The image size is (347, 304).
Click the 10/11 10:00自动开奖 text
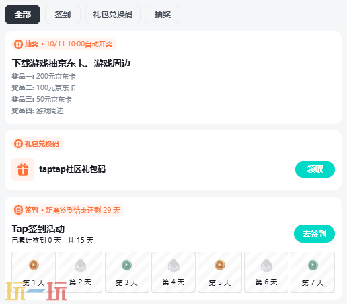pyautogui.click(x=79, y=44)
